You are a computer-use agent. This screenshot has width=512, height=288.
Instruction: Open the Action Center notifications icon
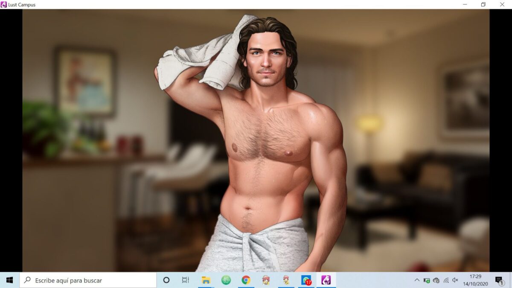point(499,280)
